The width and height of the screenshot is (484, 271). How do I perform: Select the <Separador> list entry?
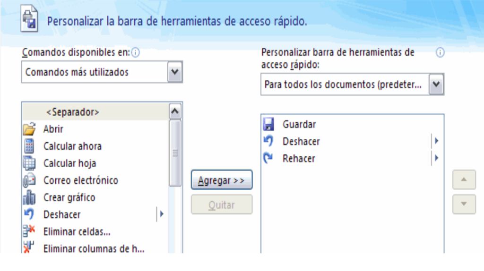click(72, 112)
